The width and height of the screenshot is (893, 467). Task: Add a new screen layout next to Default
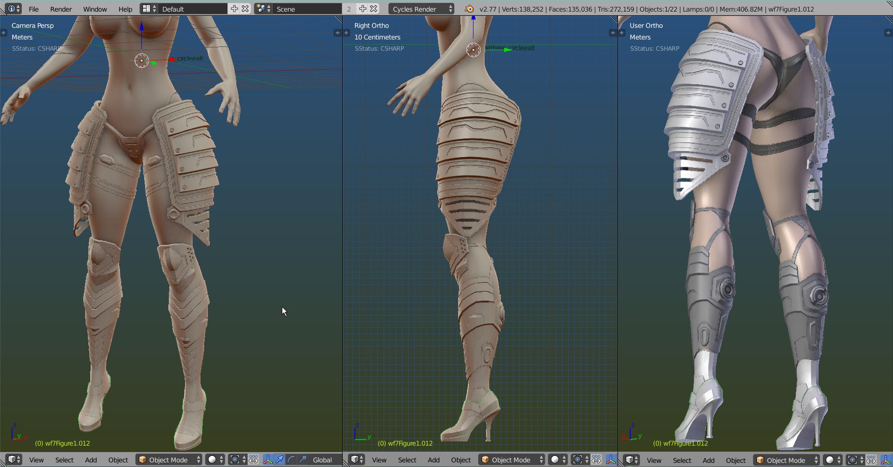pyautogui.click(x=234, y=9)
